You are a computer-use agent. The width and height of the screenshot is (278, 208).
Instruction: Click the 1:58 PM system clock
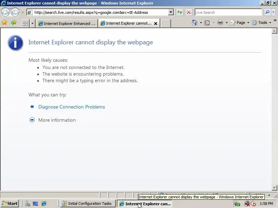(x=266, y=203)
